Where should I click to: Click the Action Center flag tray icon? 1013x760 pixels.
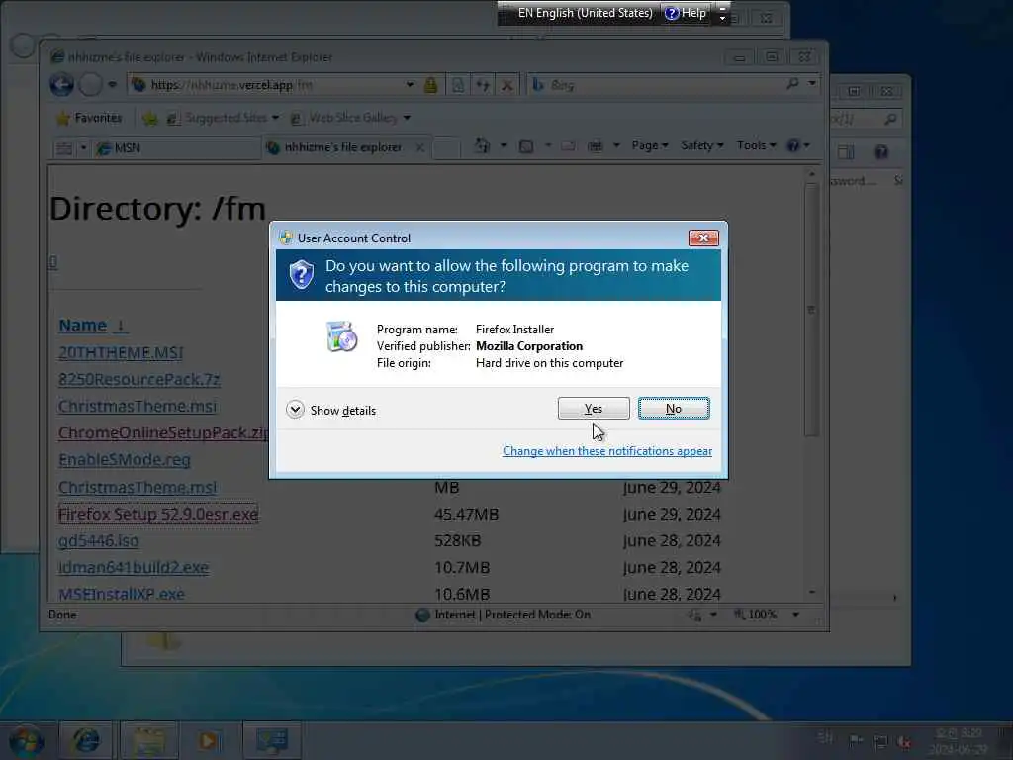tap(856, 739)
